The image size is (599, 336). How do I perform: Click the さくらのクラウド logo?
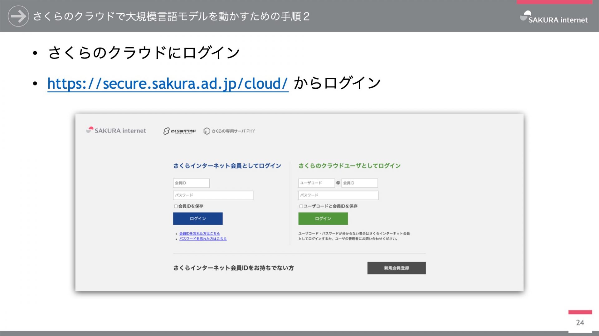pos(180,131)
